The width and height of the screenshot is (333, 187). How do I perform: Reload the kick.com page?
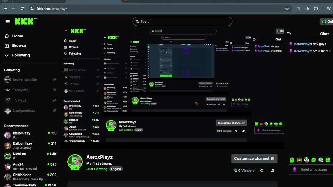(x=22, y=9)
